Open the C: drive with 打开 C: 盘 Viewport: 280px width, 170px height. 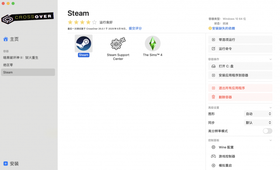coord(240,66)
